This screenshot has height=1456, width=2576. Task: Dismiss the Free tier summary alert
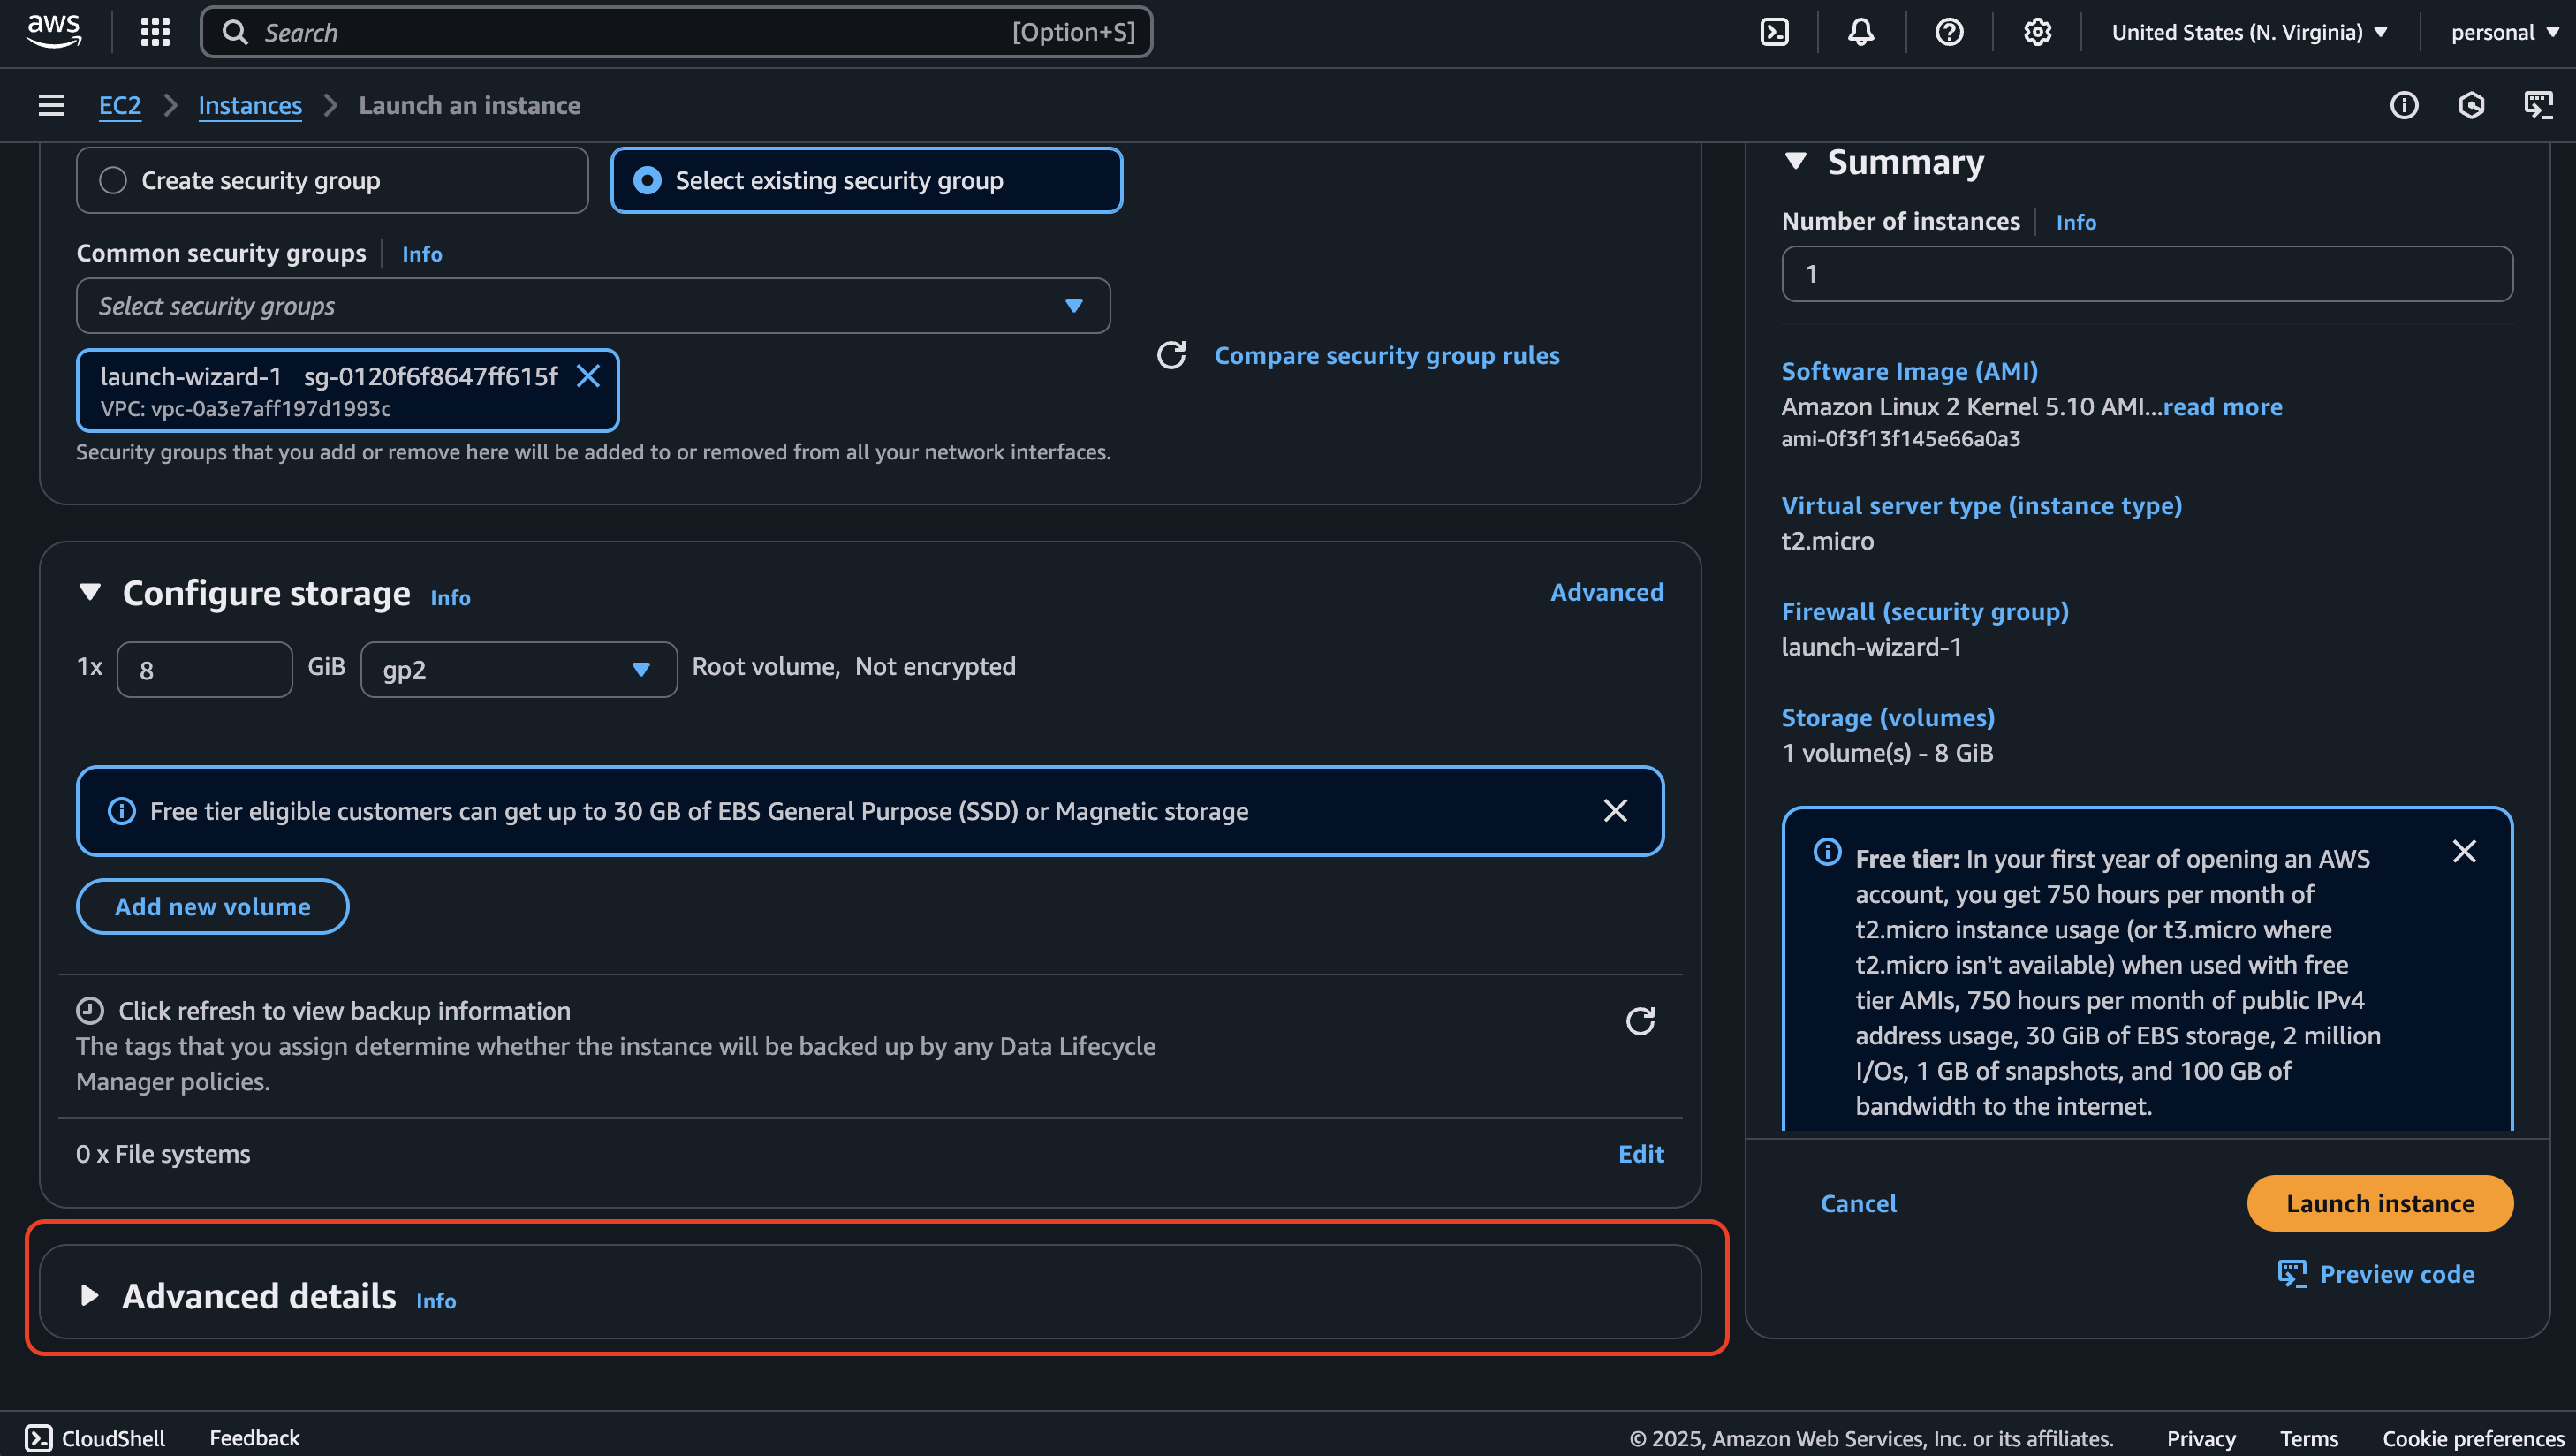tap(2464, 851)
